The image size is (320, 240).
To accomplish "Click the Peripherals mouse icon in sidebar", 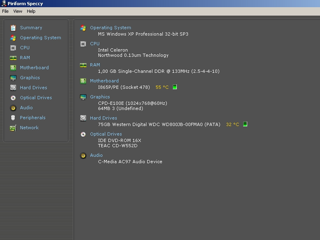I will click(x=13, y=118).
